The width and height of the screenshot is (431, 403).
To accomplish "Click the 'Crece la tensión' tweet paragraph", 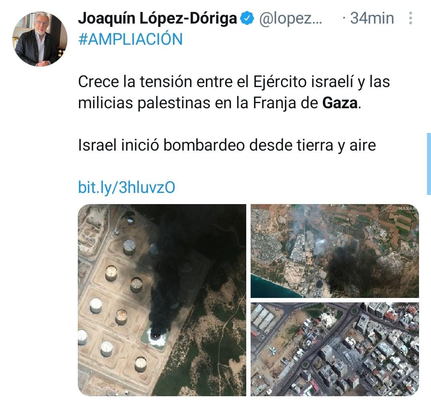I will point(234,92).
